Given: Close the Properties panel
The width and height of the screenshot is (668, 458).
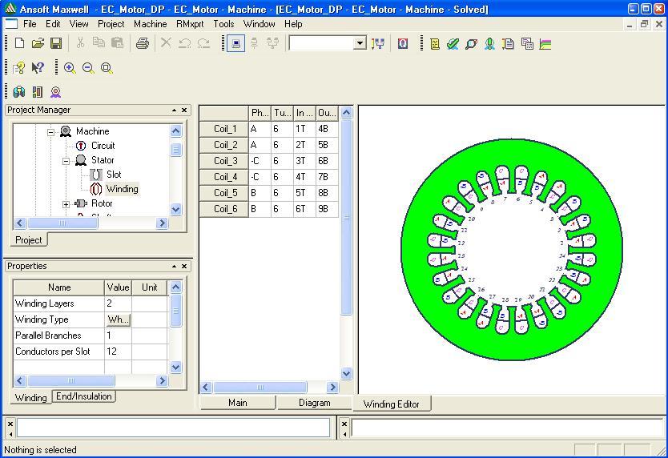Looking at the screenshot, I should [184, 267].
